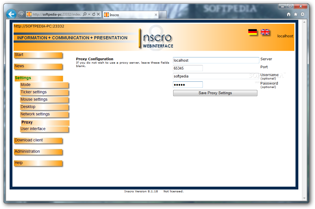Open the browser Home icon
The height and width of the screenshot is (209, 315).
click(x=289, y=14)
